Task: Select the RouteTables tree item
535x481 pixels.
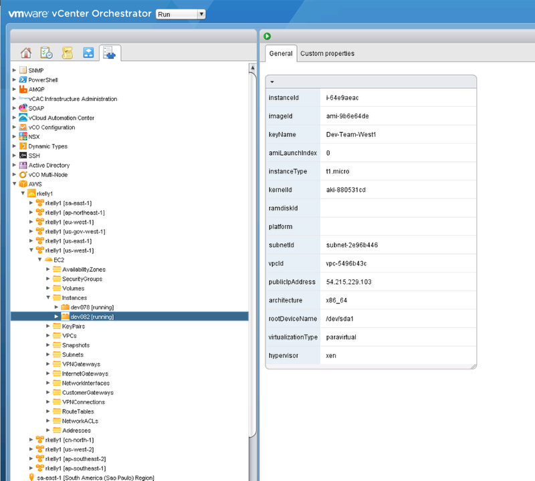Action: [x=78, y=412]
